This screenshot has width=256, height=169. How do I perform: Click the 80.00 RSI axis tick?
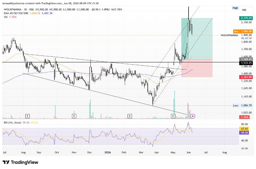coord(245,124)
